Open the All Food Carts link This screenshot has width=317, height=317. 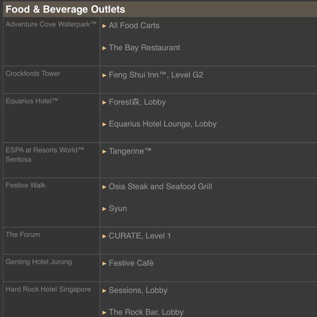click(134, 25)
